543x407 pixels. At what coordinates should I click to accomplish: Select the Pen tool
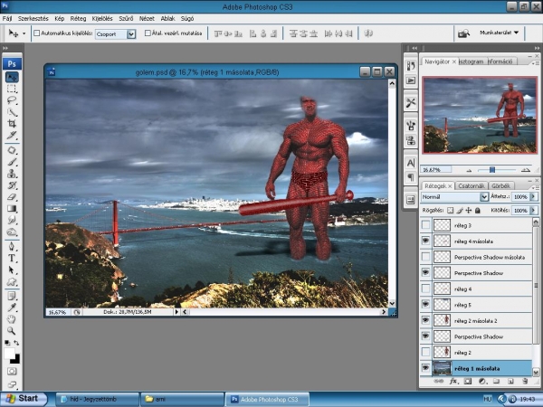click(12, 246)
